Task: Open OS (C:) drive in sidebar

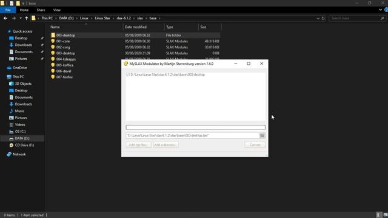Action: click(20, 131)
